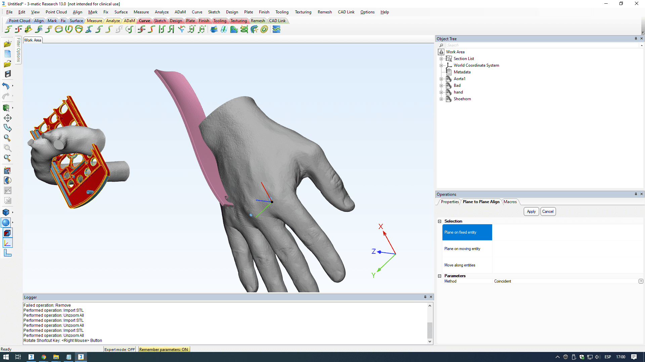Toggle the coordinate axes display icon

click(7, 243)
